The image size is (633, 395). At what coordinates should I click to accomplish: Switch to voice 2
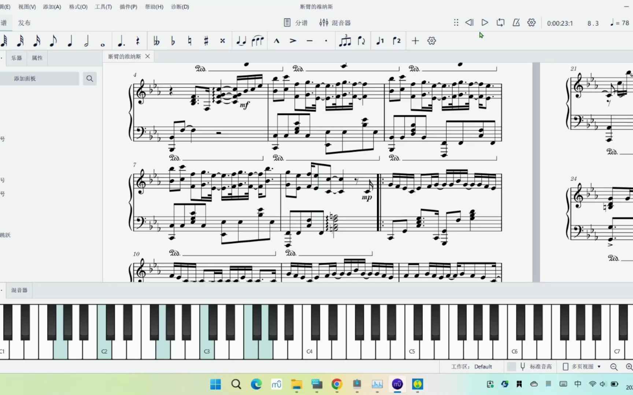[397, 41]
